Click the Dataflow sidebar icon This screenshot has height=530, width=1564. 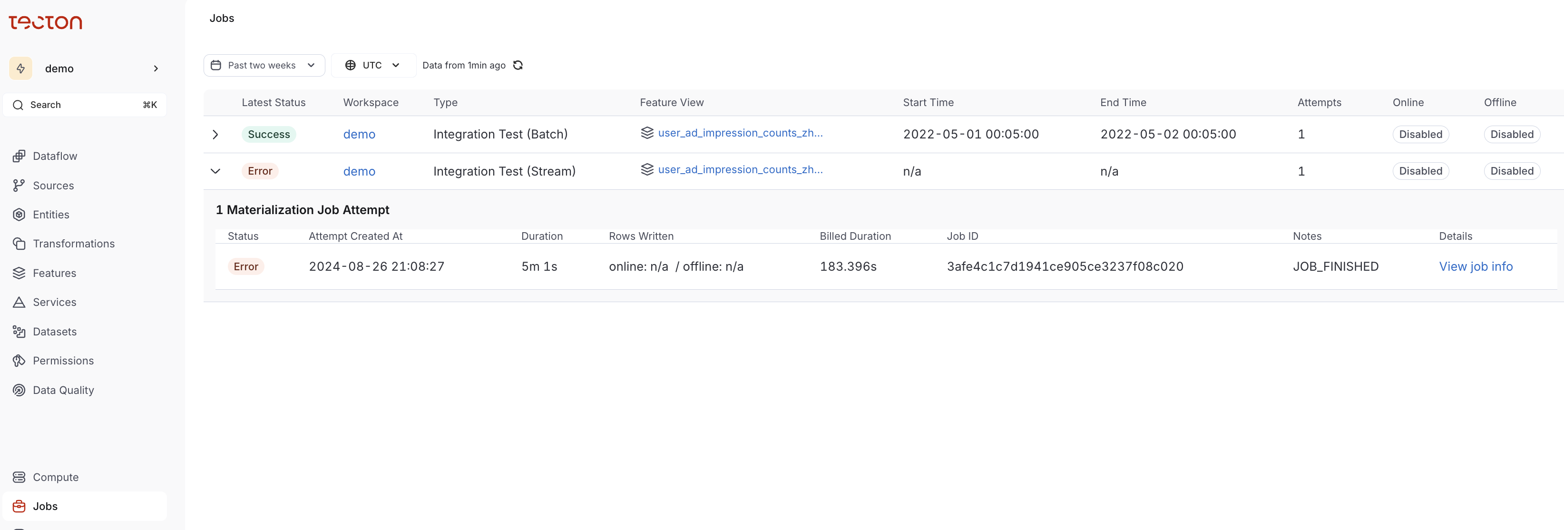coord(19,156)
